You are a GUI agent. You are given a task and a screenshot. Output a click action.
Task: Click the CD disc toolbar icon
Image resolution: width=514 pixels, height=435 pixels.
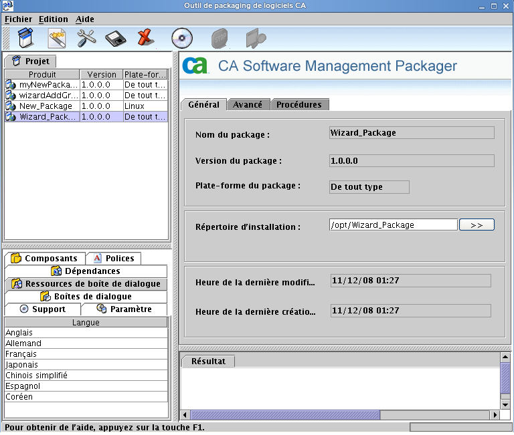click(x=181, y=37)
